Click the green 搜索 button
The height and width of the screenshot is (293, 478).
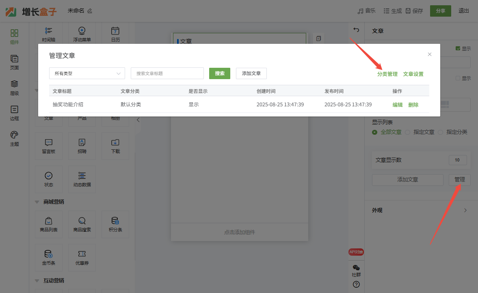(220, 73)
